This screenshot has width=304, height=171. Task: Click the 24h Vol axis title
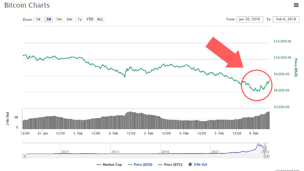click(x=8, y=118)
